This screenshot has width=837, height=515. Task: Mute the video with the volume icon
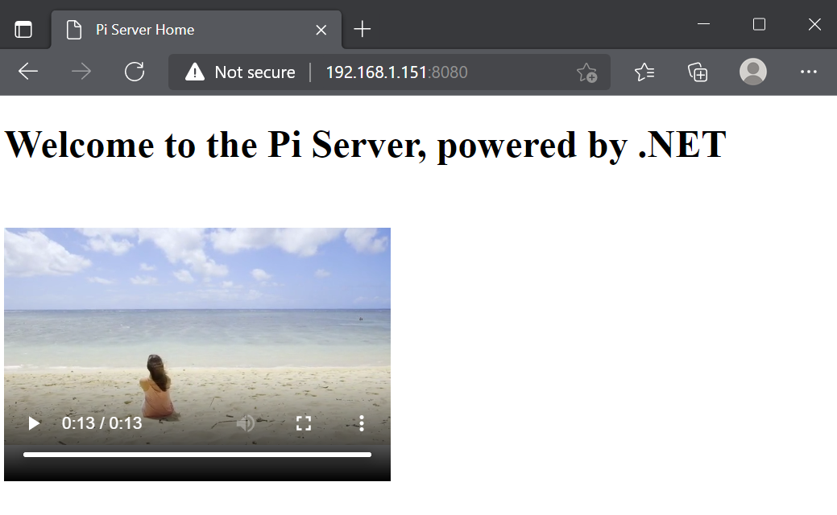coord(246,422)
